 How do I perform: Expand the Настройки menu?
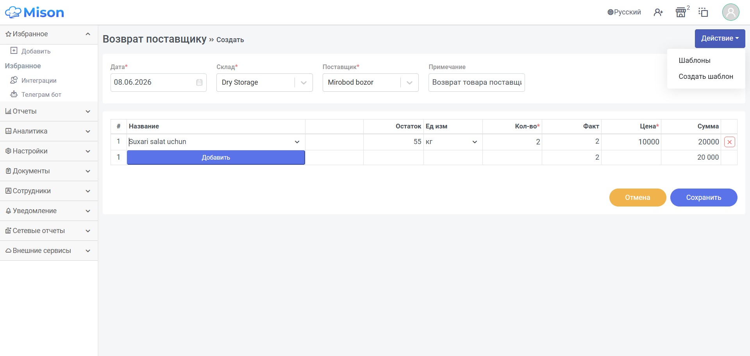[49, 151]
